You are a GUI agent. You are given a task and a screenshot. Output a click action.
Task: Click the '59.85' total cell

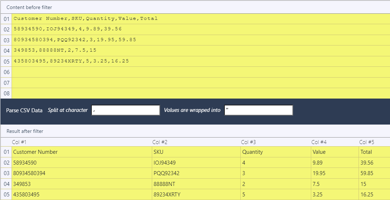tap(367, 173)
